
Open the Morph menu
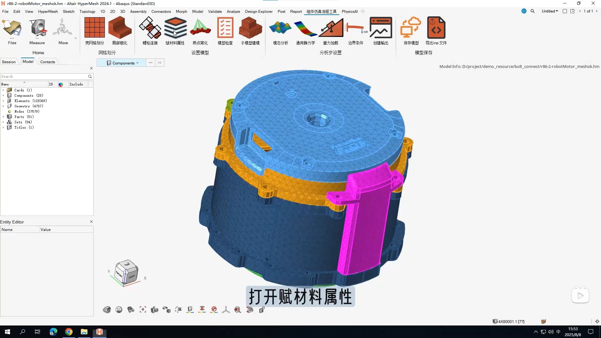(181, 12)
